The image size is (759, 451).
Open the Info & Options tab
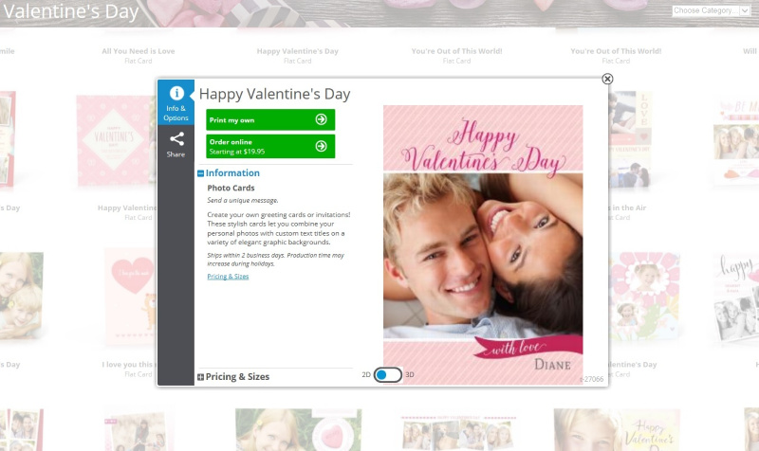coord(176,102)
